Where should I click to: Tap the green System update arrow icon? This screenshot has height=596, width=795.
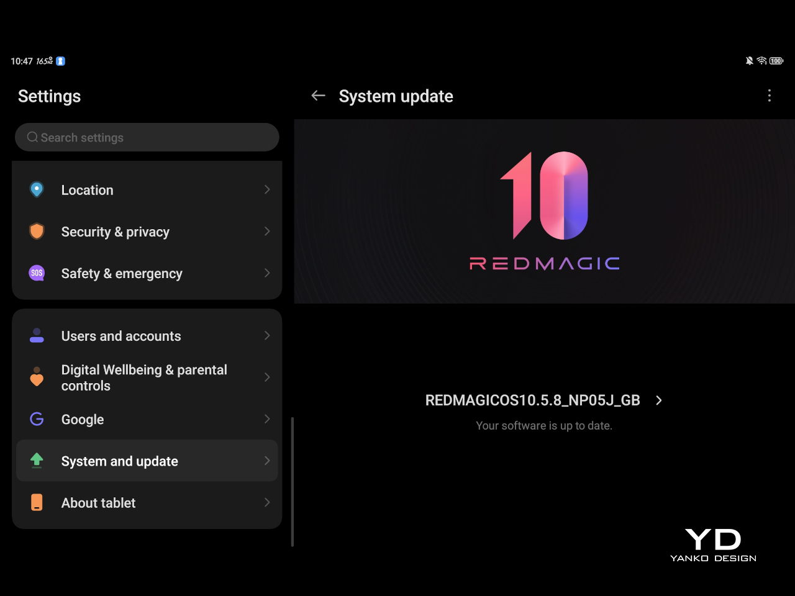(x=37, y=460)
